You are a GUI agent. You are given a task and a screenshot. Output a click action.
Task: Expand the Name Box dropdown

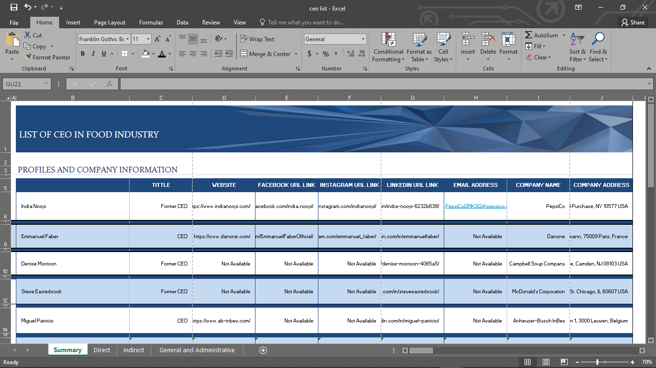tap(47, 84)
